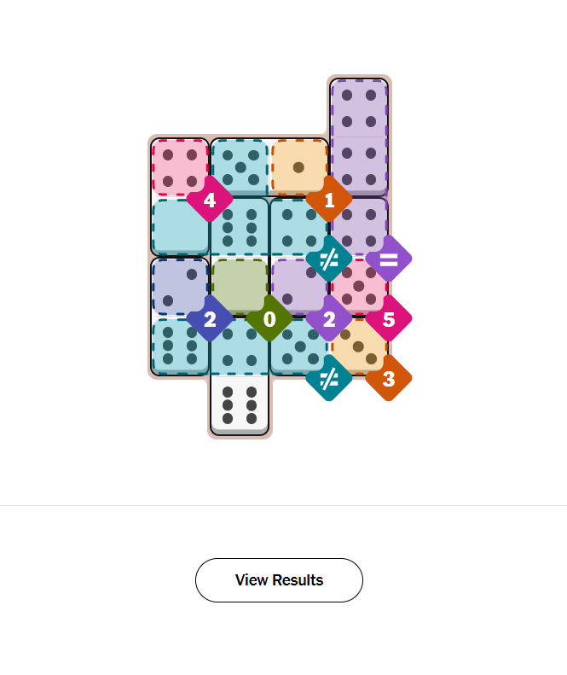Click the upper teal not-equal diamond
Screen dimensions: 567x675
[x=329, y=259]
